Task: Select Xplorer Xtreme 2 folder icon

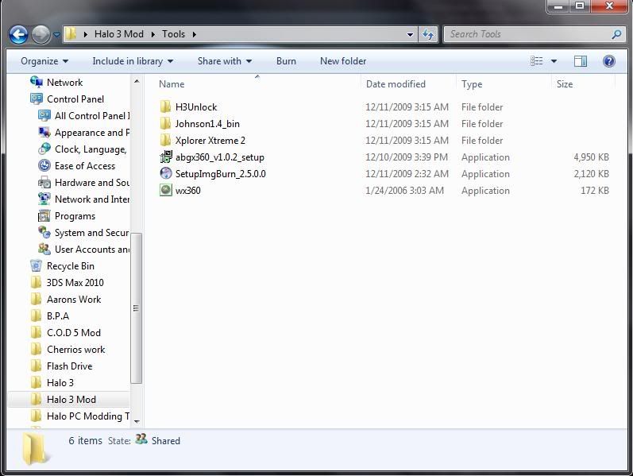Action: coord(165,140)
